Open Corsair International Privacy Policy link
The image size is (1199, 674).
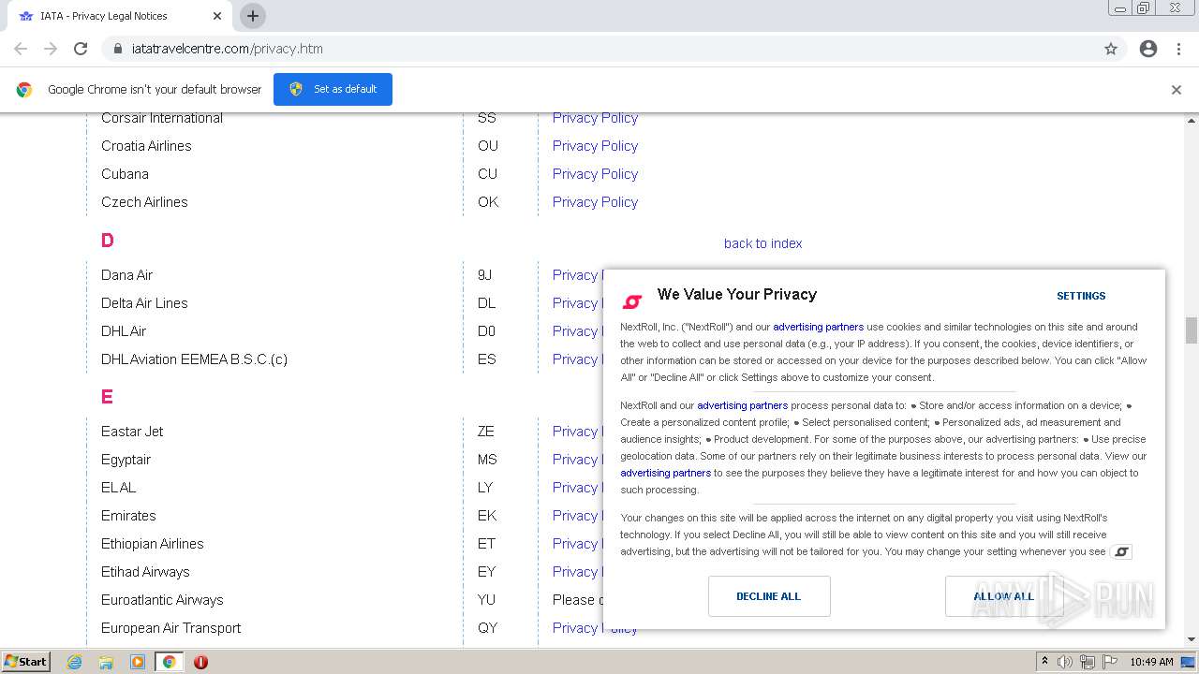point(595,118)
